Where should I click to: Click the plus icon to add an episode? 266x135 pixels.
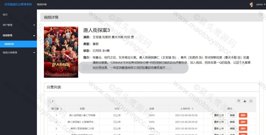click(x=52, y=101)
